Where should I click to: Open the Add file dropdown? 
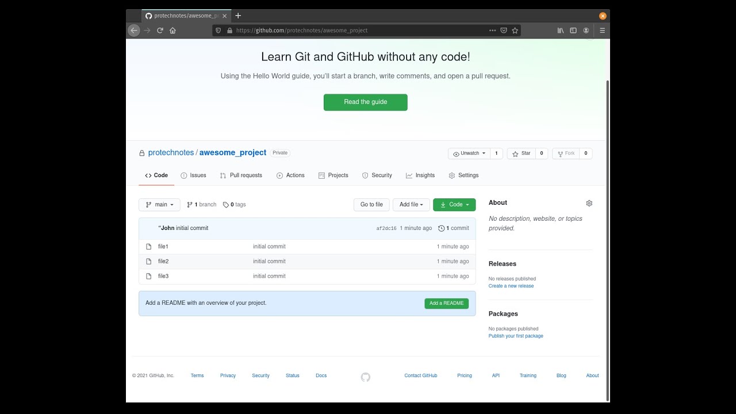(411, 205)
